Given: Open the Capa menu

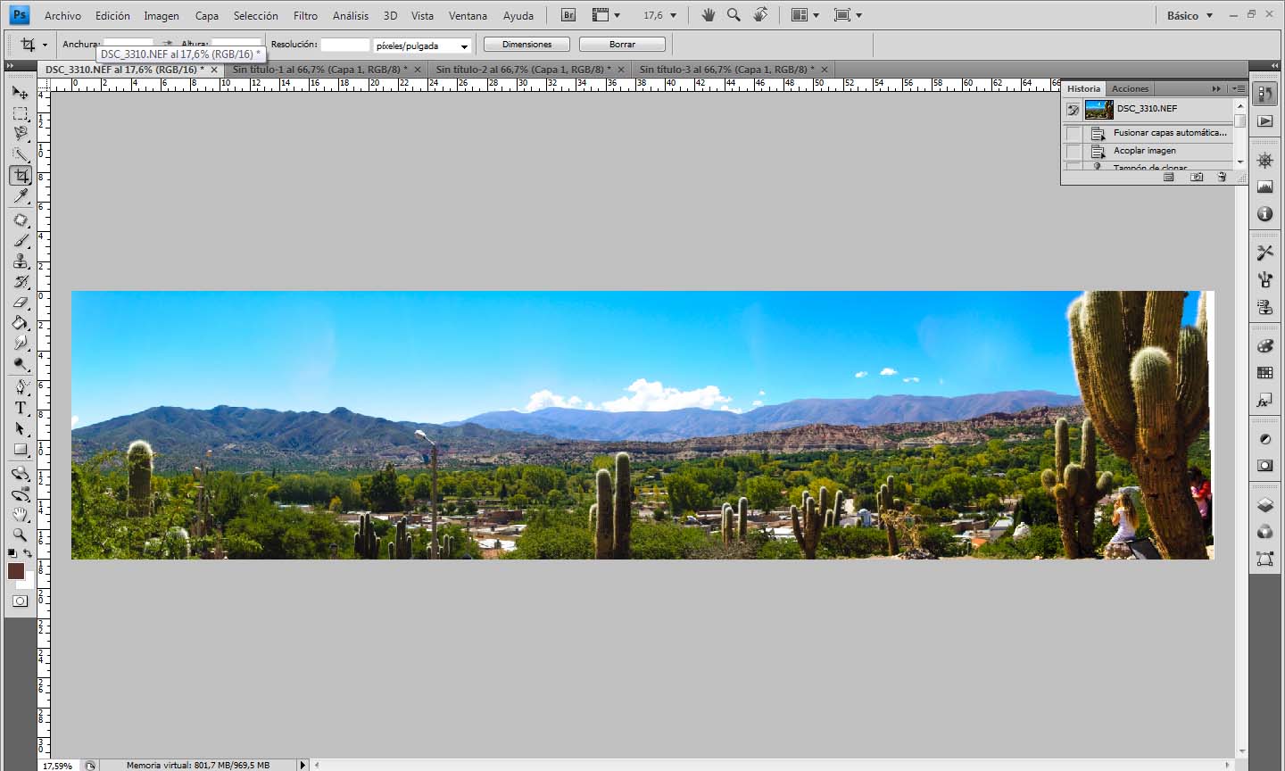Looking at the screenshot, I should coord(207,15).
